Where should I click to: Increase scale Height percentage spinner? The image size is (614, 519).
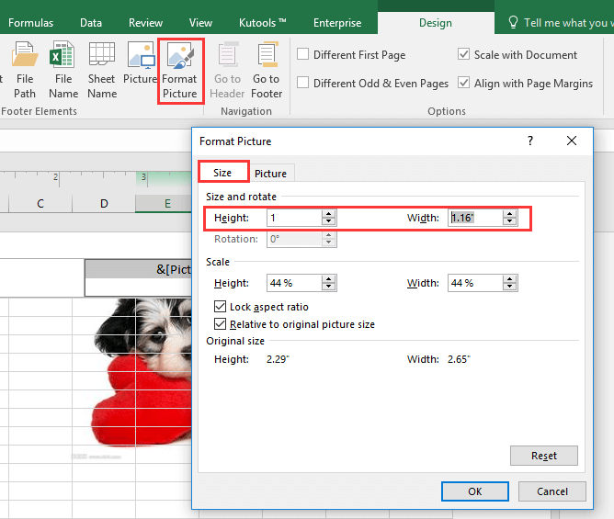(x=328, y=279)
